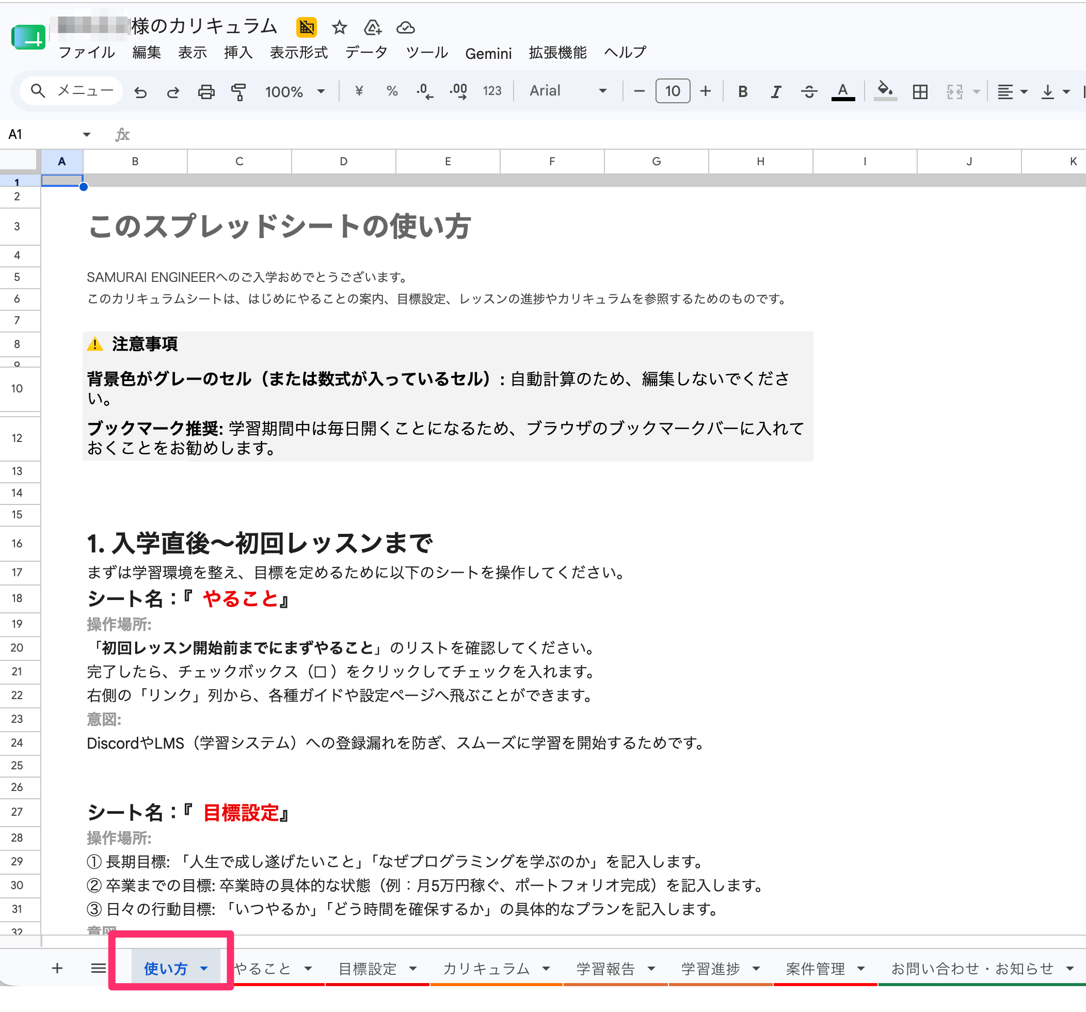Click the font size field showing 10
Viewport: 1086px width, 1012px height.
point(673,91)
